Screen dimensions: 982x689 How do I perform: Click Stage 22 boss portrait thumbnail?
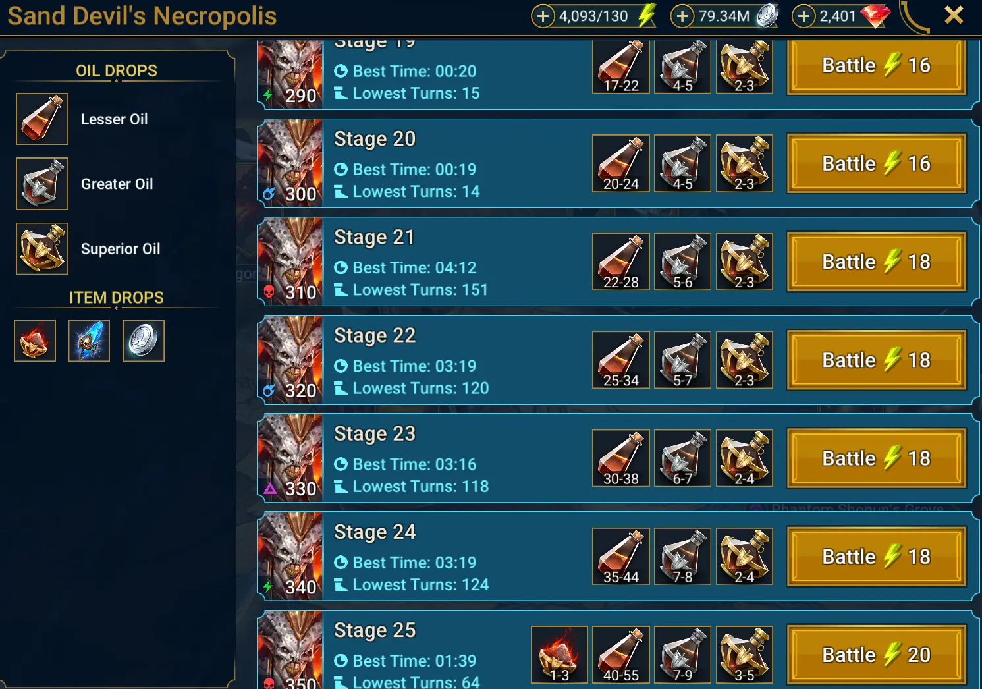point(290,360)
